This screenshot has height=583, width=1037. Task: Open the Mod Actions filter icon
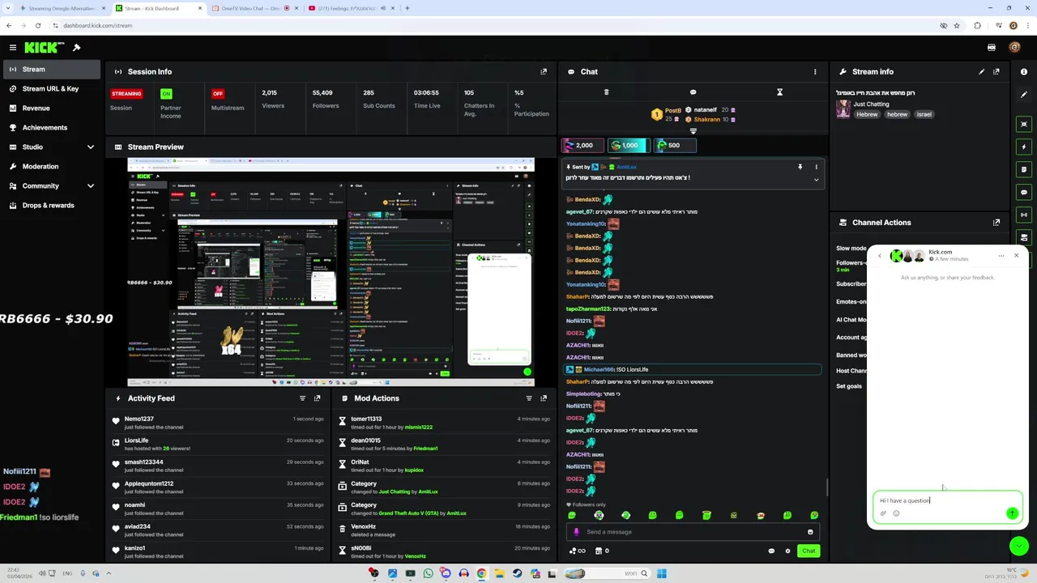[529, 398]
